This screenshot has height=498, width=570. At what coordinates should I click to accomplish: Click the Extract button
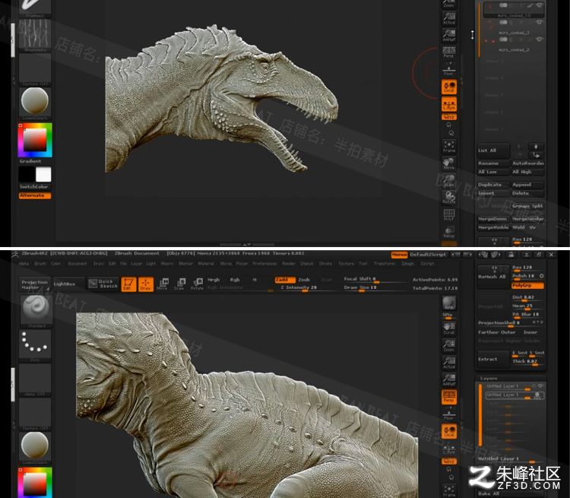(x=493, y=359)
